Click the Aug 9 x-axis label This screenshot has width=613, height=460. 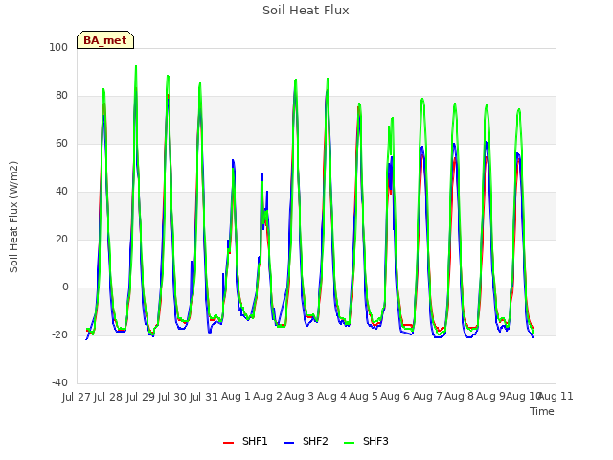(490, 396)
